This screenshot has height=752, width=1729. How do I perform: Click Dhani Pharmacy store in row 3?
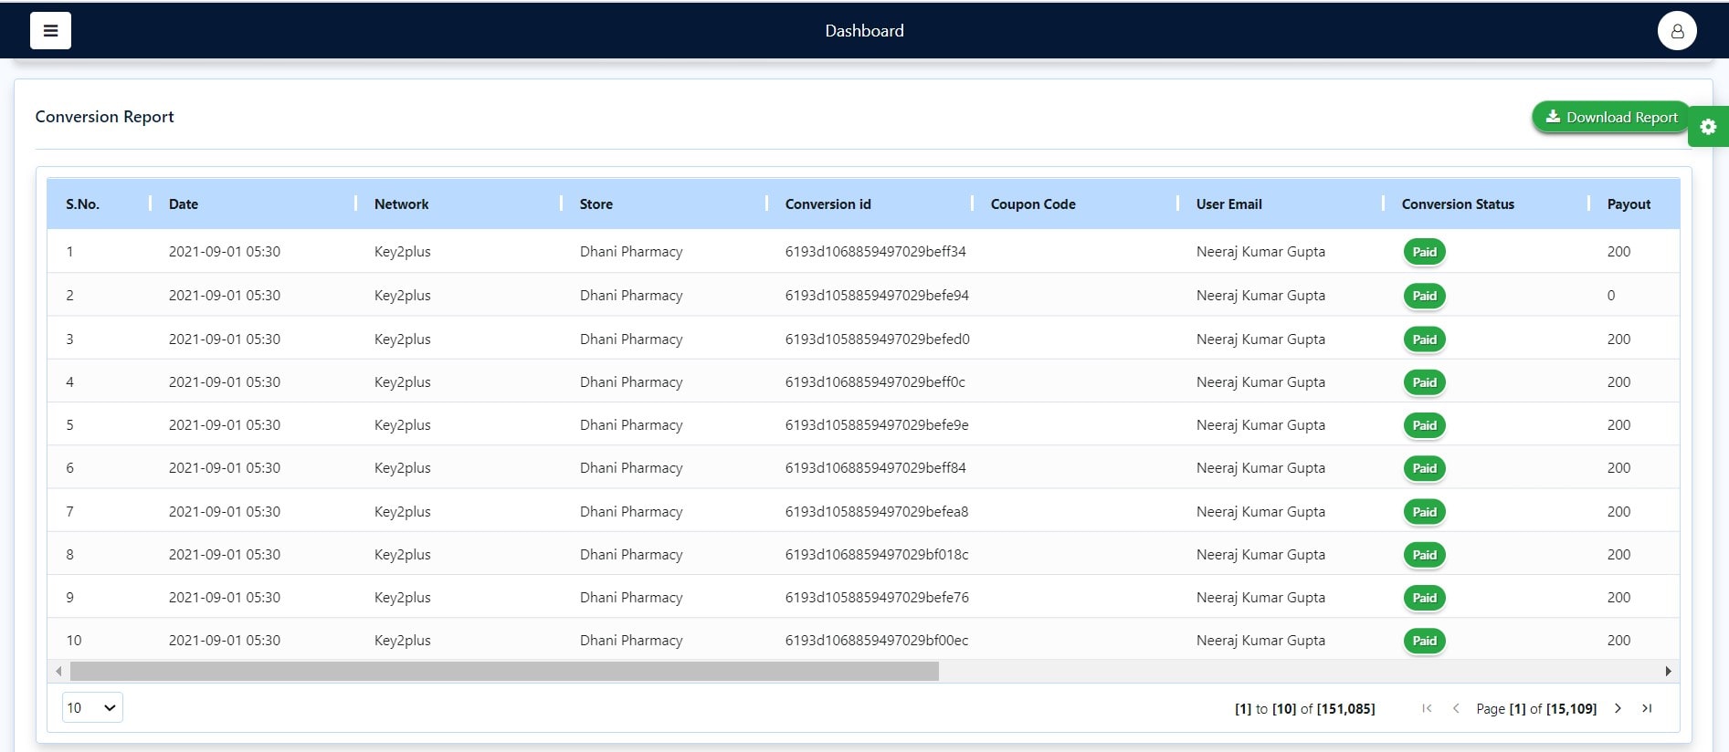point(631,339)
